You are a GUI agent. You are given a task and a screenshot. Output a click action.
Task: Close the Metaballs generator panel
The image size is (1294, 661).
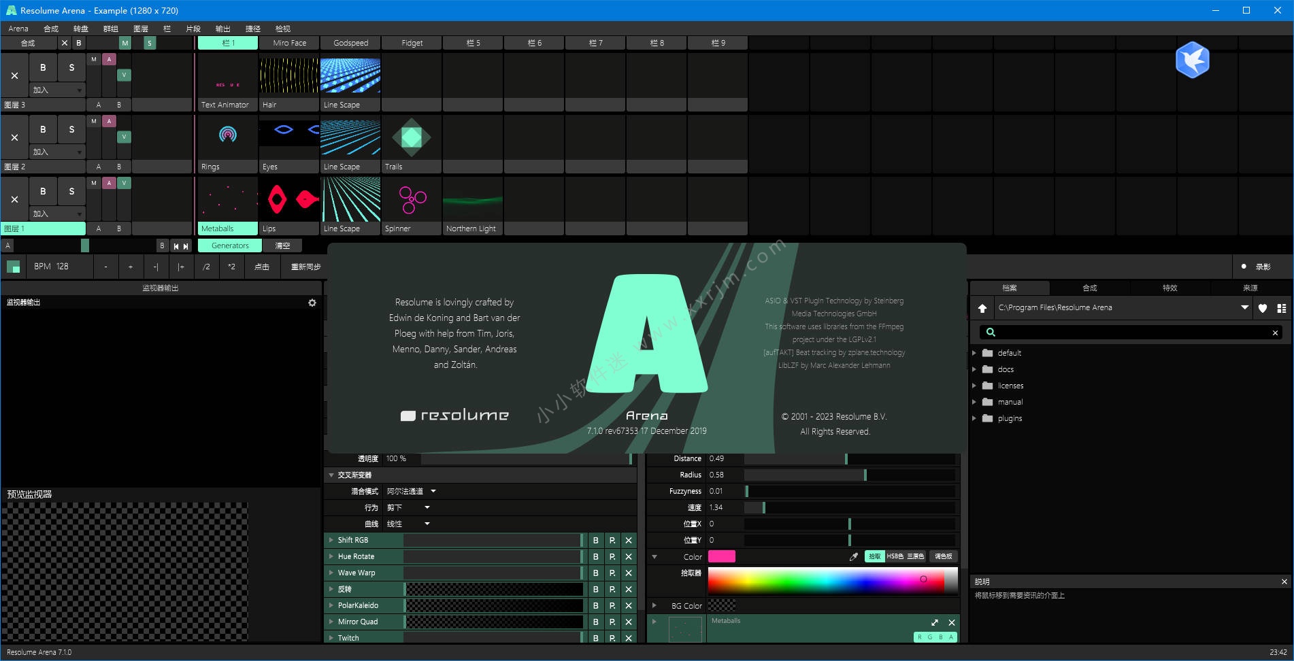[x=952, y=622]
